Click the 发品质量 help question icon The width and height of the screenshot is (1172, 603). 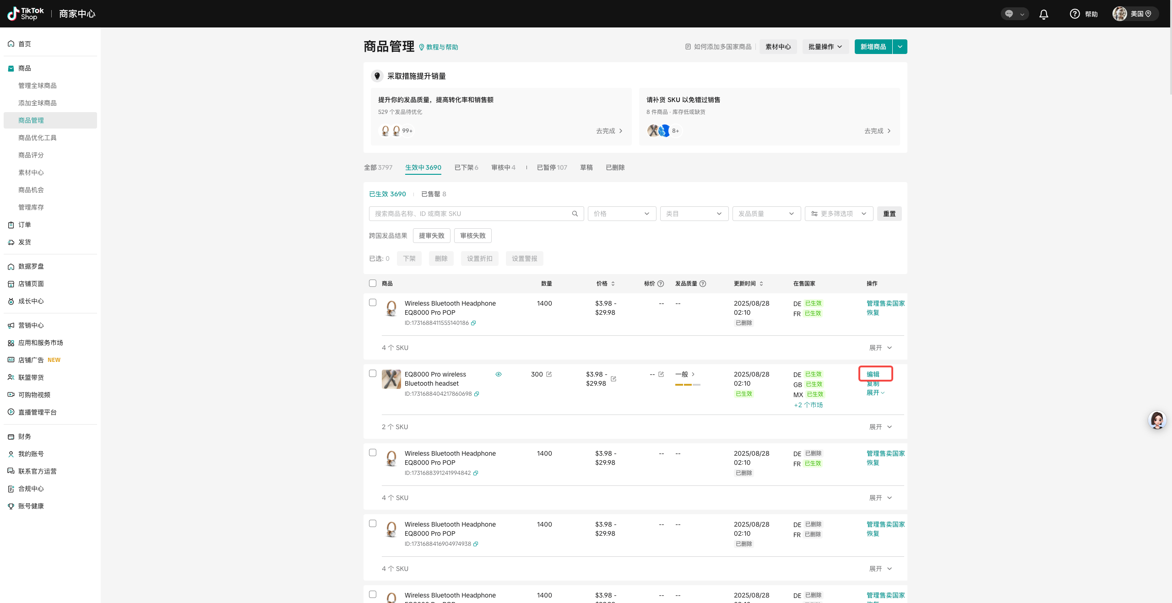[x=703, y=284]
